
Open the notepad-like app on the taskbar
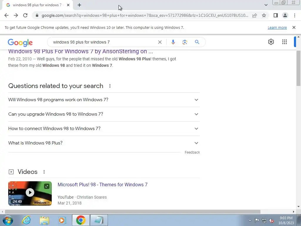click(99, 220)
